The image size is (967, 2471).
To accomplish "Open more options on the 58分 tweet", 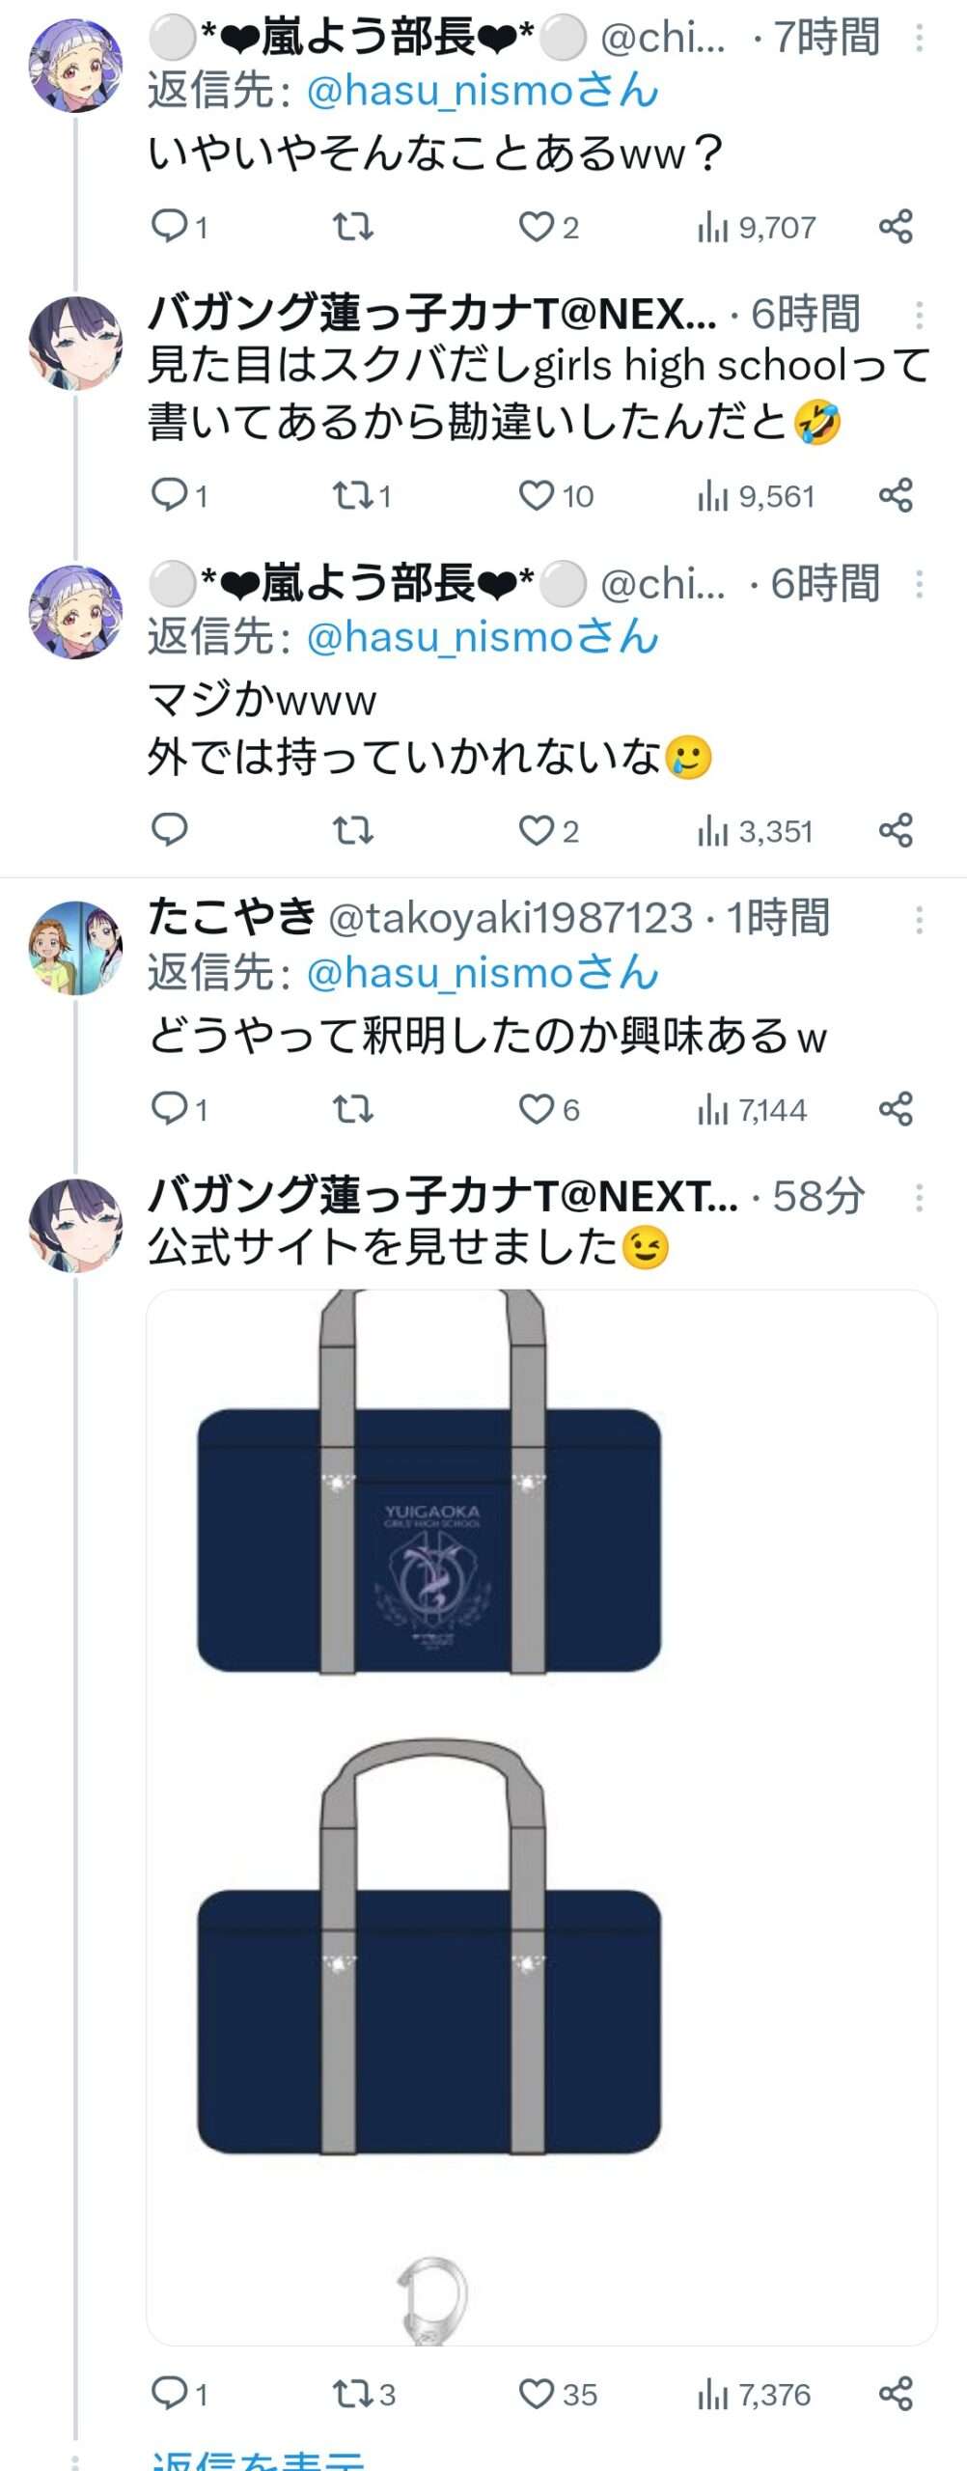I will pyautogui.click(x=919, y=1198).
